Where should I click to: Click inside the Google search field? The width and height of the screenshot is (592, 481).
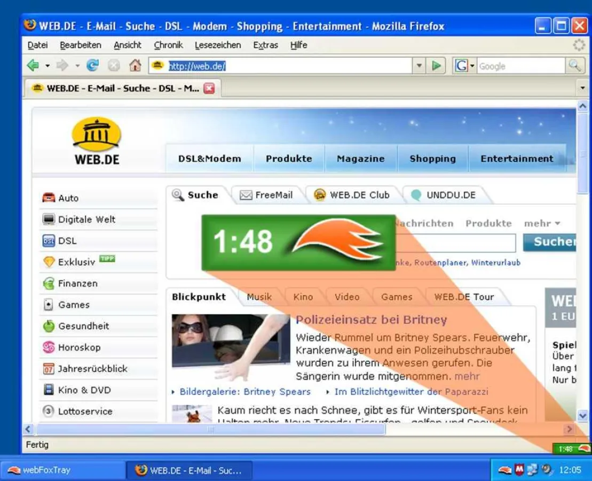click(x=512, y=65)
